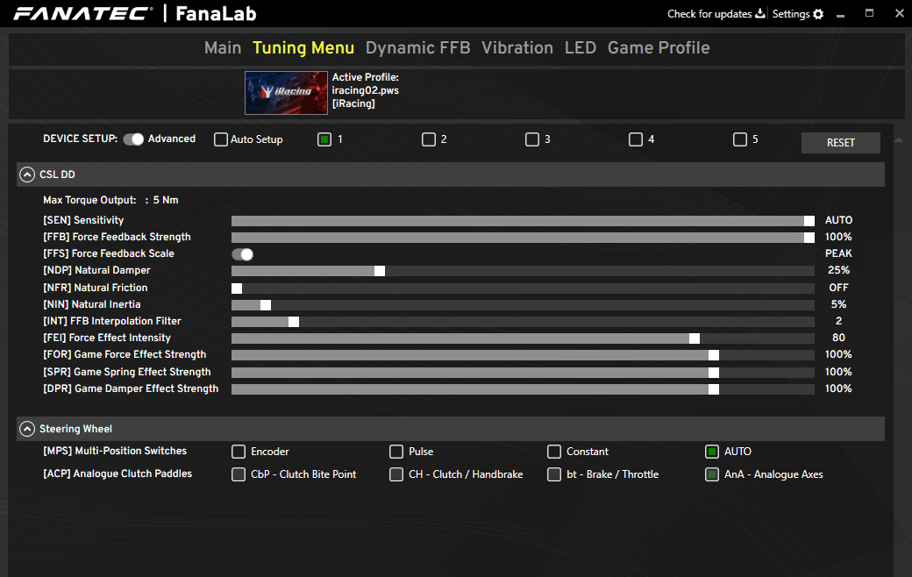912x577 pixels.
Task: Enable the Auto Setup checkbox
Action: pyautogui.click(x=220, y=139)
